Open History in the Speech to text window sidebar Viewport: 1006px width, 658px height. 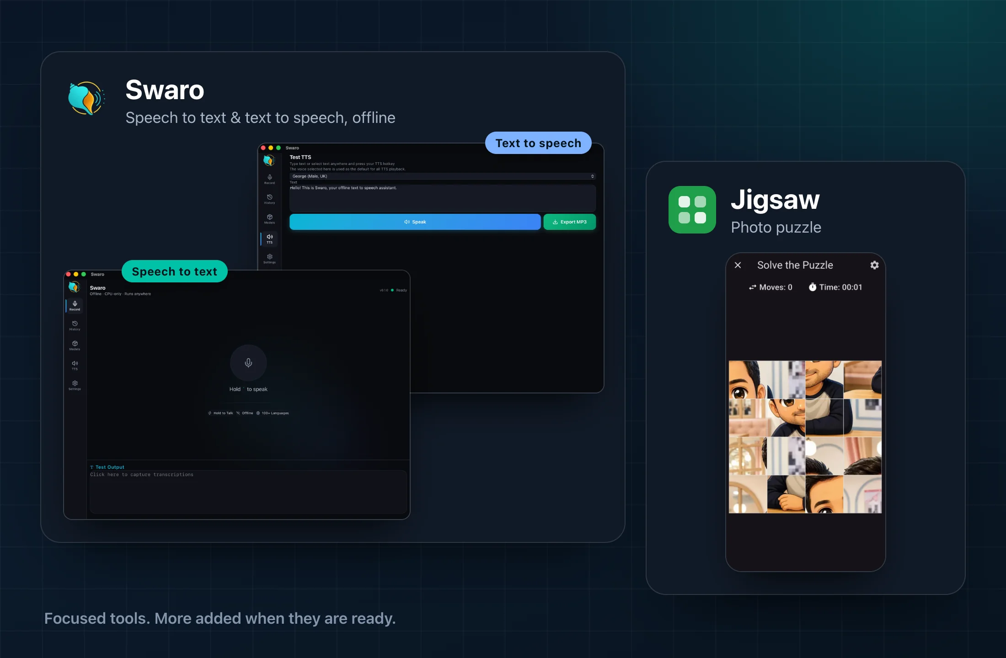[x=75, y=326]
